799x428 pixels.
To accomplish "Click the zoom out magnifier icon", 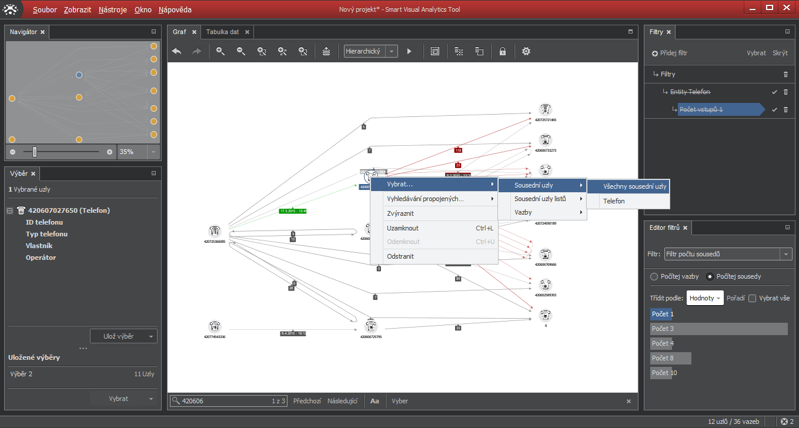I will 241,52.
